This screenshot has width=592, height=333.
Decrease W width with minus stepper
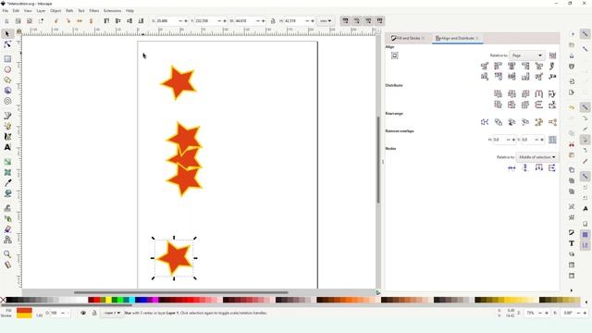pyautogui.click(x=258, y=21)
